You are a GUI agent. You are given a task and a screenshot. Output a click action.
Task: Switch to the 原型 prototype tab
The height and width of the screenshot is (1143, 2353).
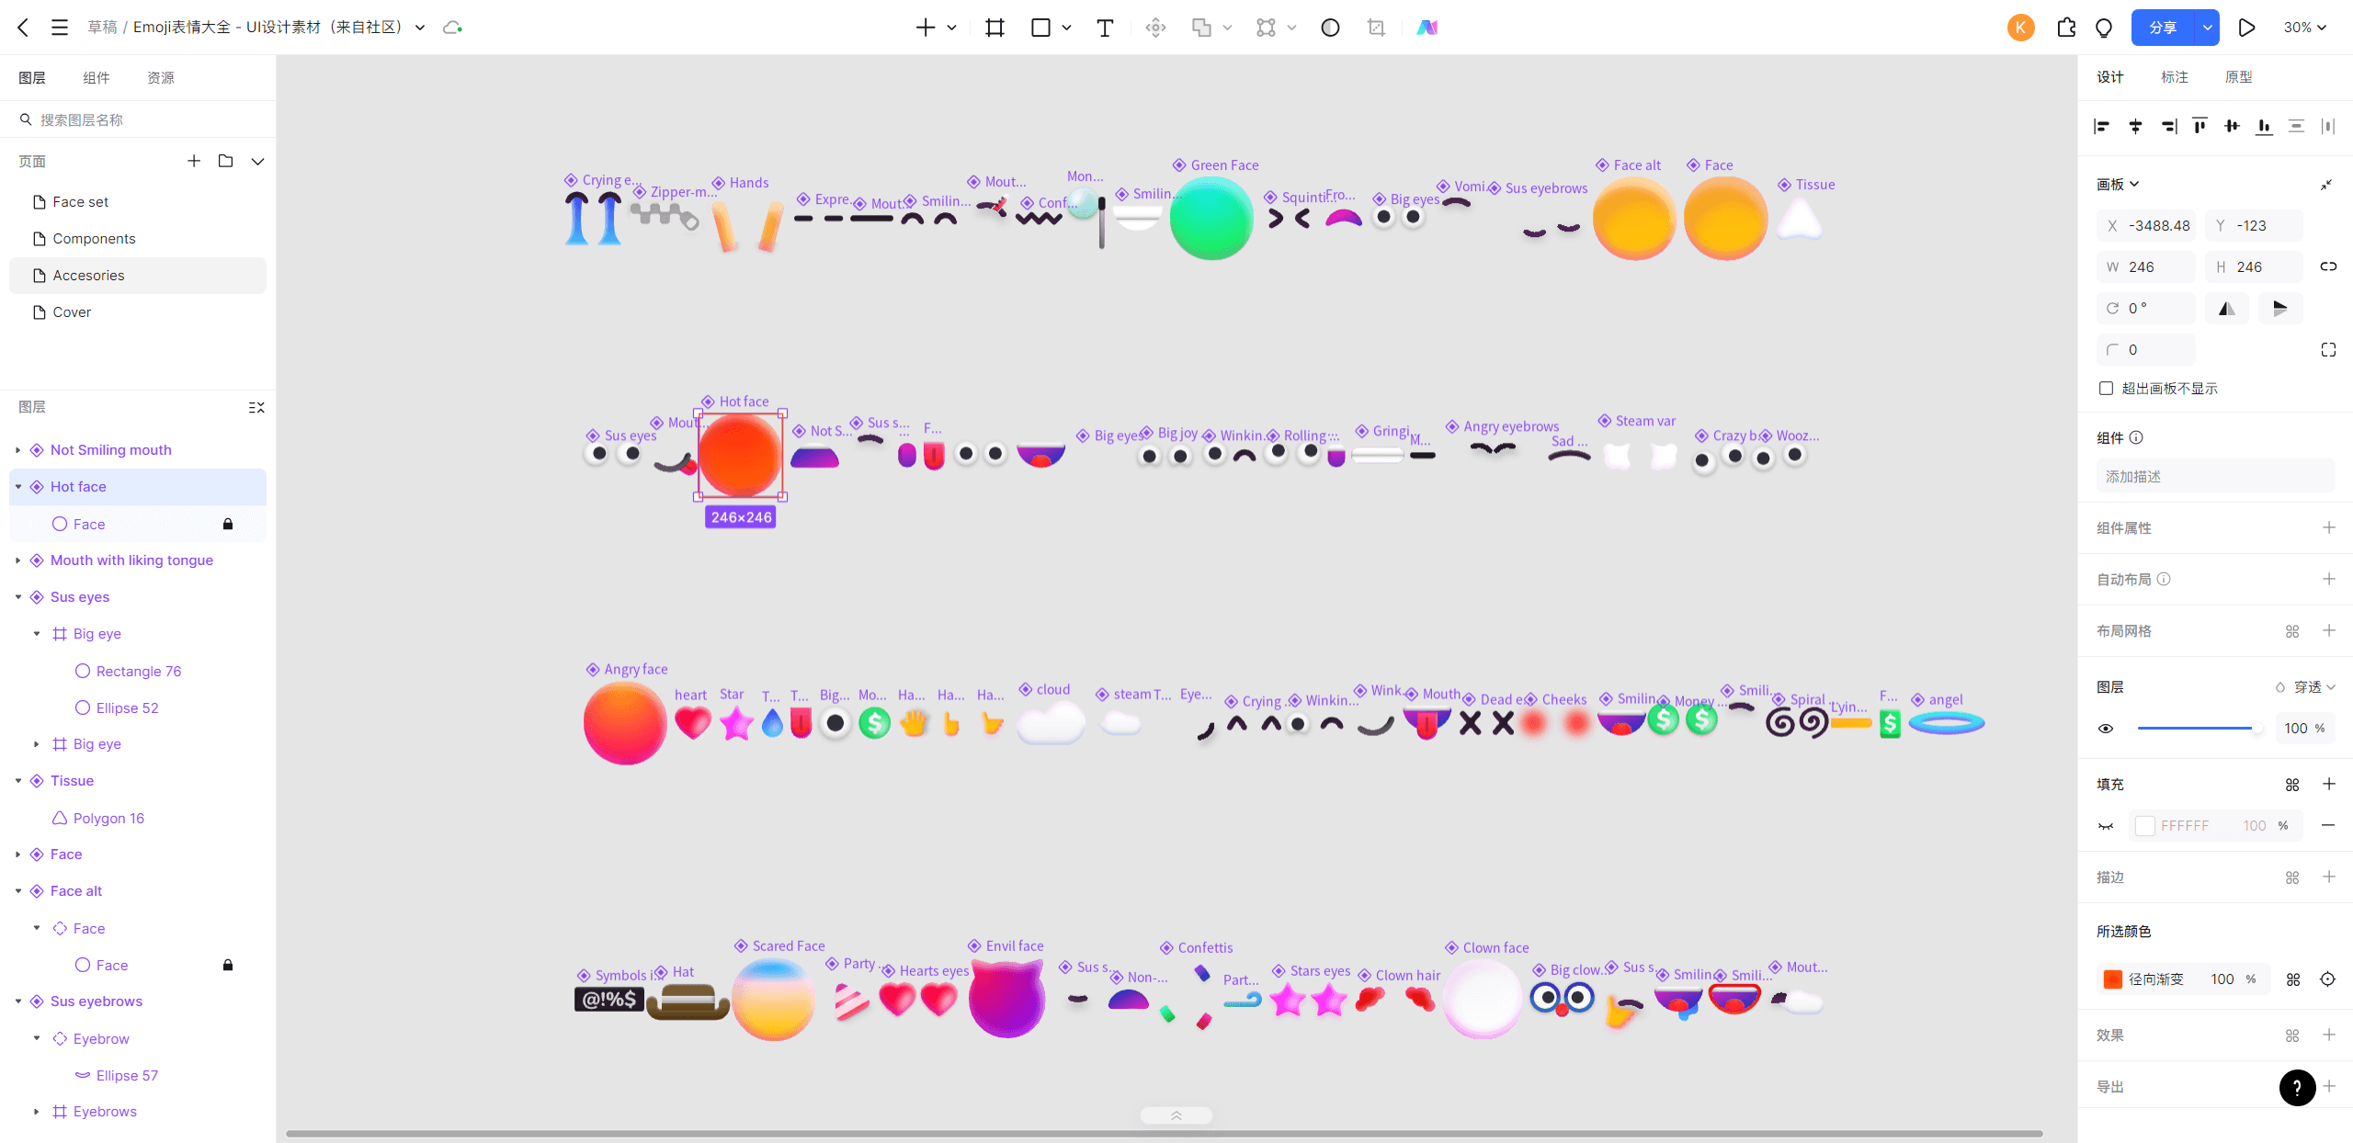(x=2238, y=77)
